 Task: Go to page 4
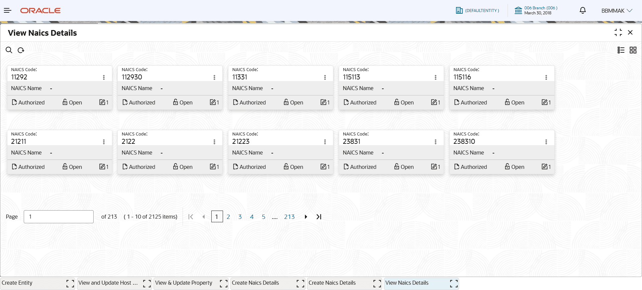(x=252, y=217)
